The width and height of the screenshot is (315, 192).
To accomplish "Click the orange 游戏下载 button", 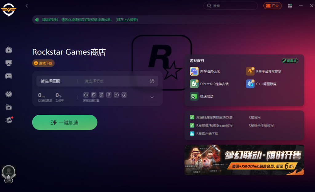I will tap(43, 63).
